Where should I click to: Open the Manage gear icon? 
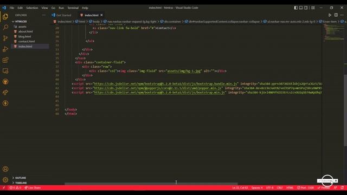tap(5, 180)
